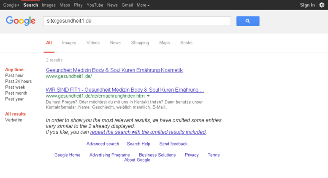Open Gmail in the top bar

pyautogui.click(x=127, y=5)
